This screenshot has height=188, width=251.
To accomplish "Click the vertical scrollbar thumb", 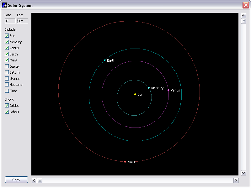I will tap(243, 21).
